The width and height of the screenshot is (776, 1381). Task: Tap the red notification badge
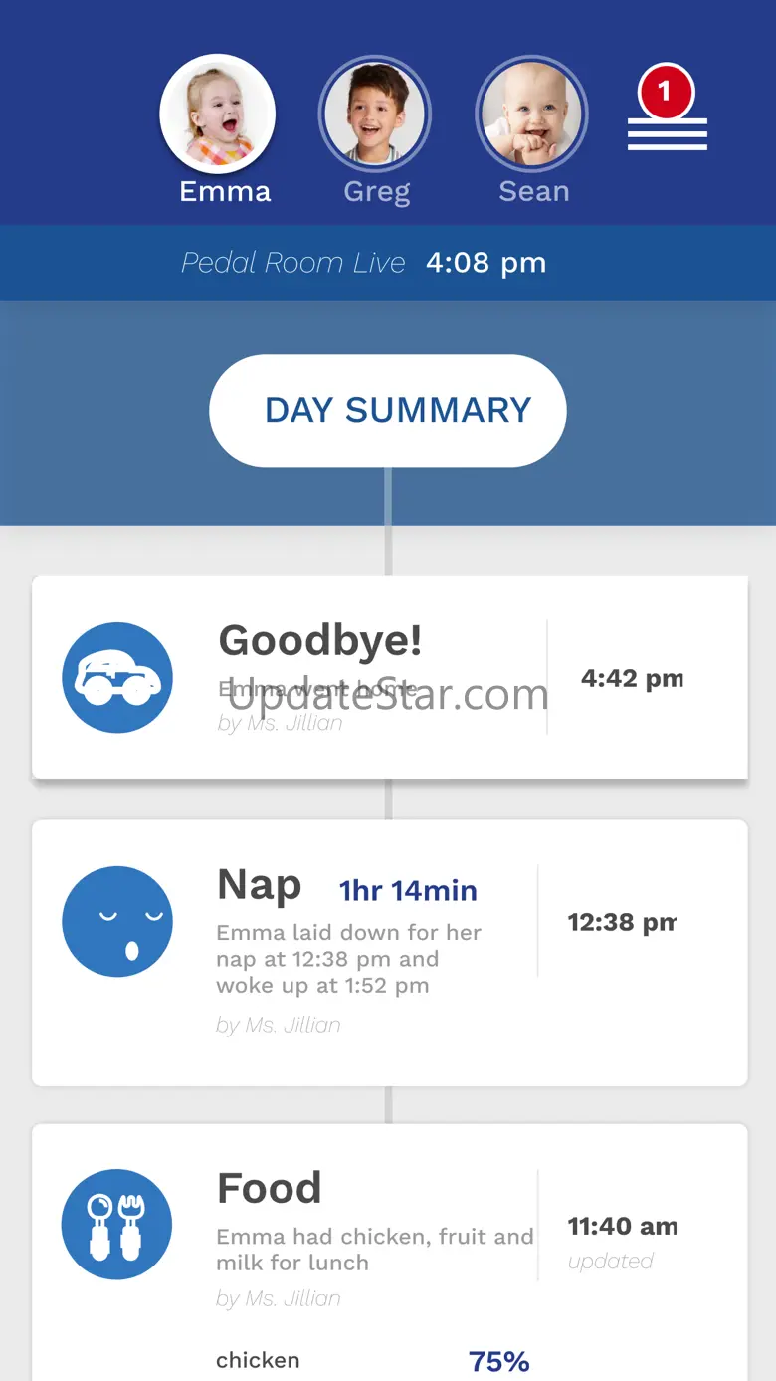[x=665, y=94]
